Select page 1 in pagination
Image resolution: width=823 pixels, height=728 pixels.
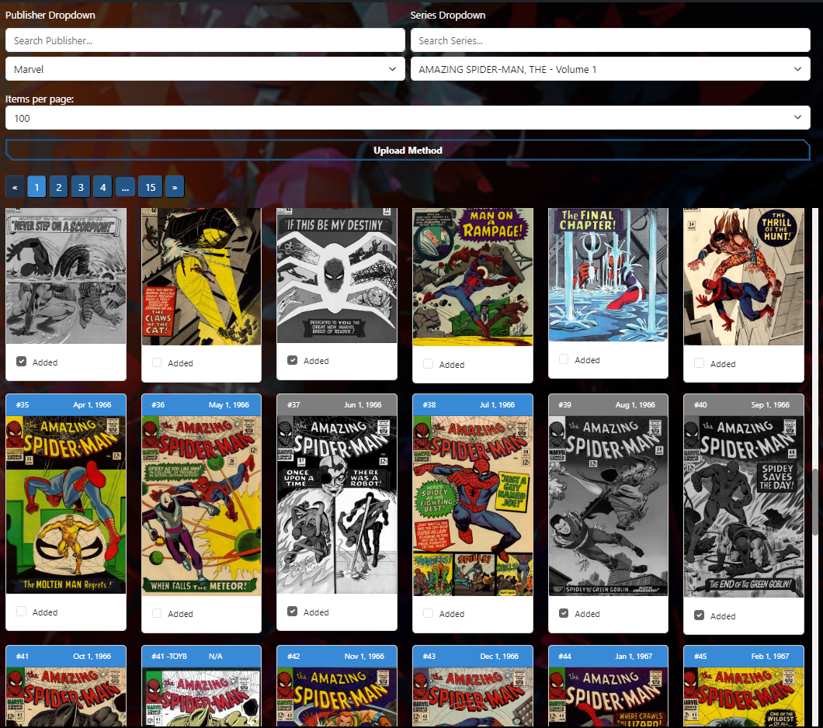pos(36,187)
